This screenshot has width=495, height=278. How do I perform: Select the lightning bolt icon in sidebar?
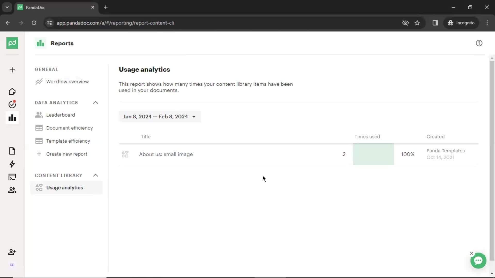(x=12, y=164)
